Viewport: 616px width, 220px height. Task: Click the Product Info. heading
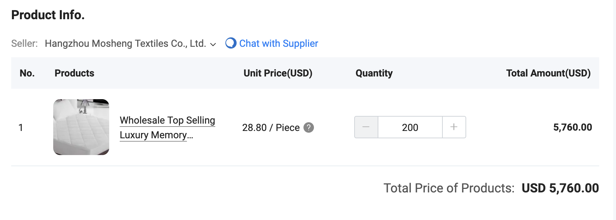pyautogui.click(x=48, y=15)
